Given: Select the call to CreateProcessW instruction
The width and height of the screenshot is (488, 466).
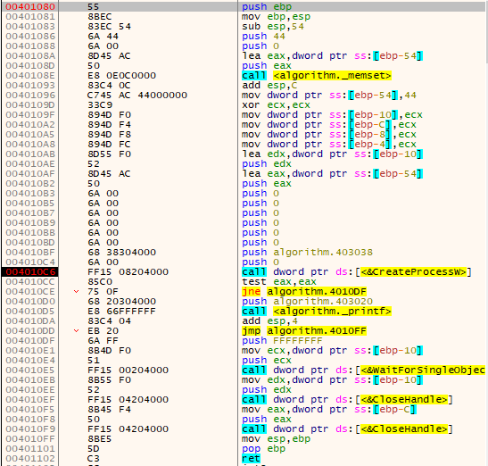Looking at the screenshot, I should [x=357, y=272].
